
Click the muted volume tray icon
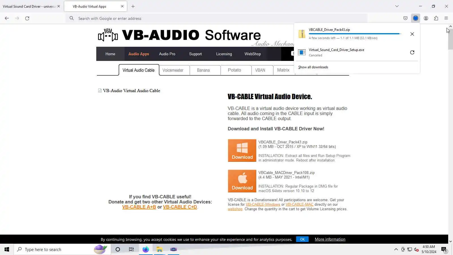tap(416, 249)
